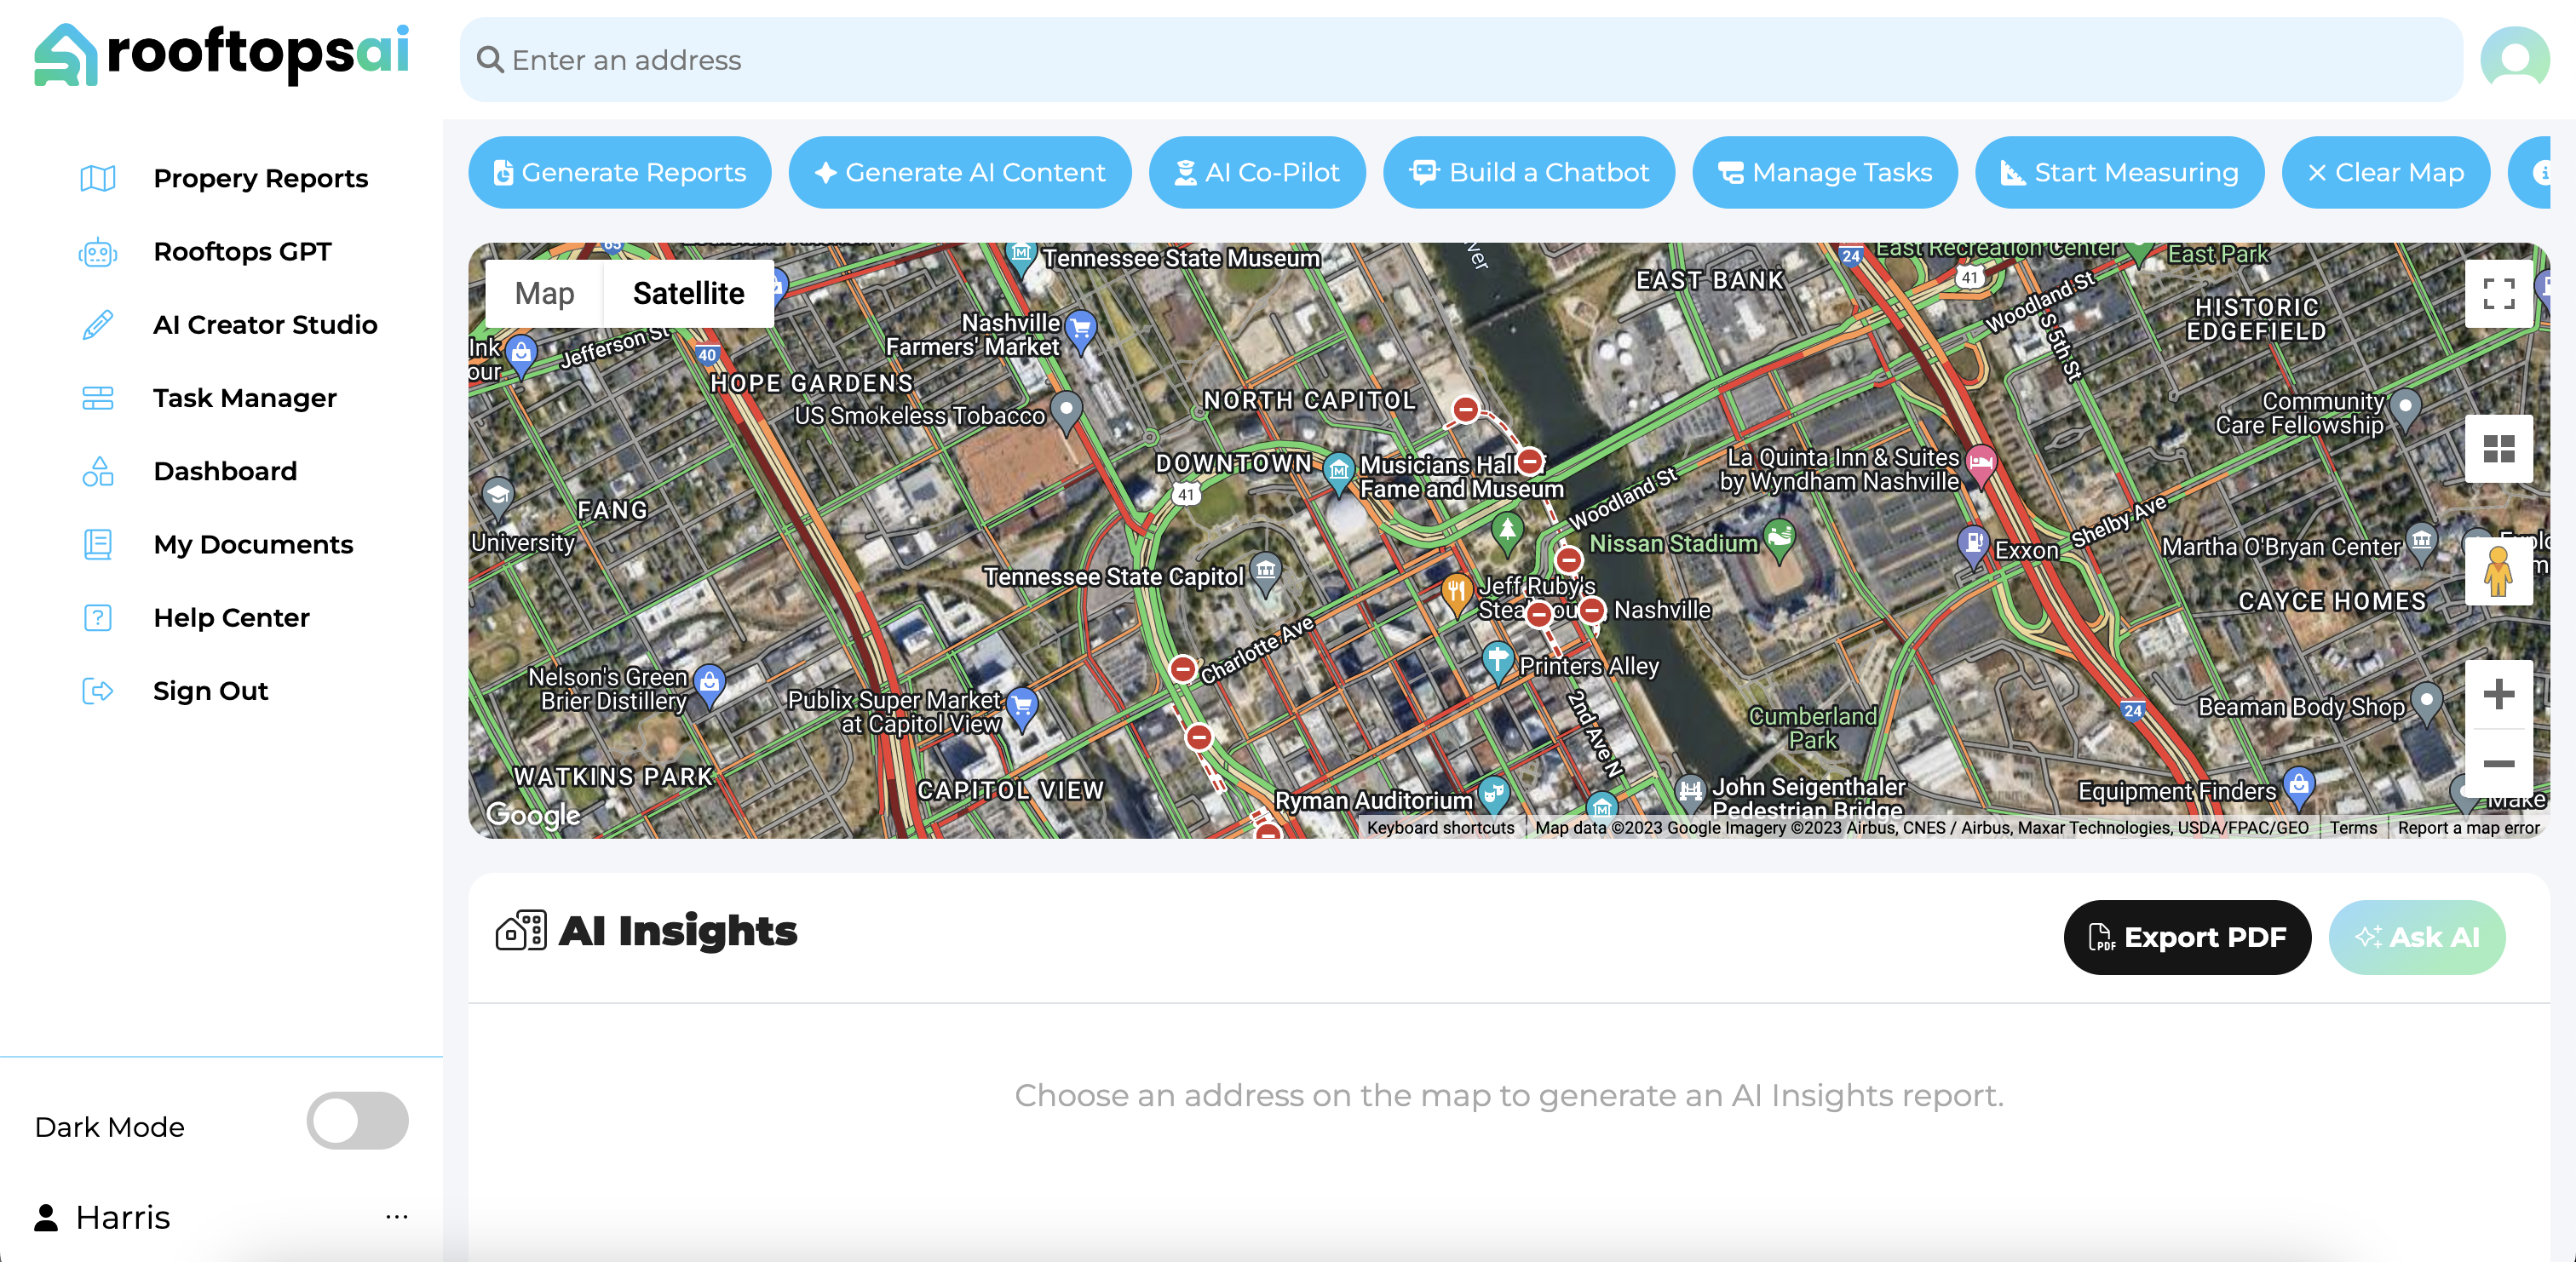Click Build a Chatbot button

click(x=1529, y=173)
